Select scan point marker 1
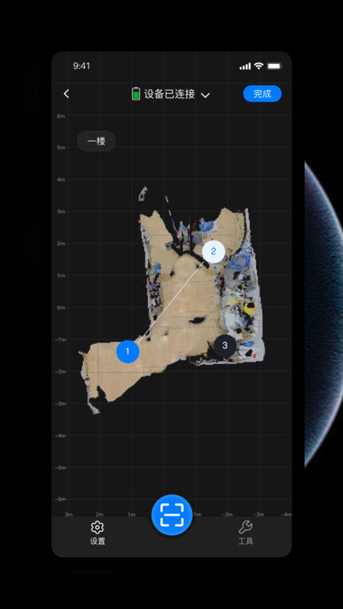The width and height of the screenshot is (343, 609). point(127,352)
